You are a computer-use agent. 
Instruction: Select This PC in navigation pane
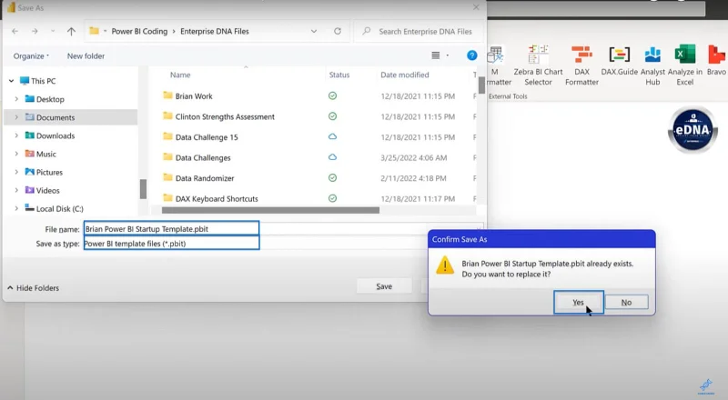38,81
